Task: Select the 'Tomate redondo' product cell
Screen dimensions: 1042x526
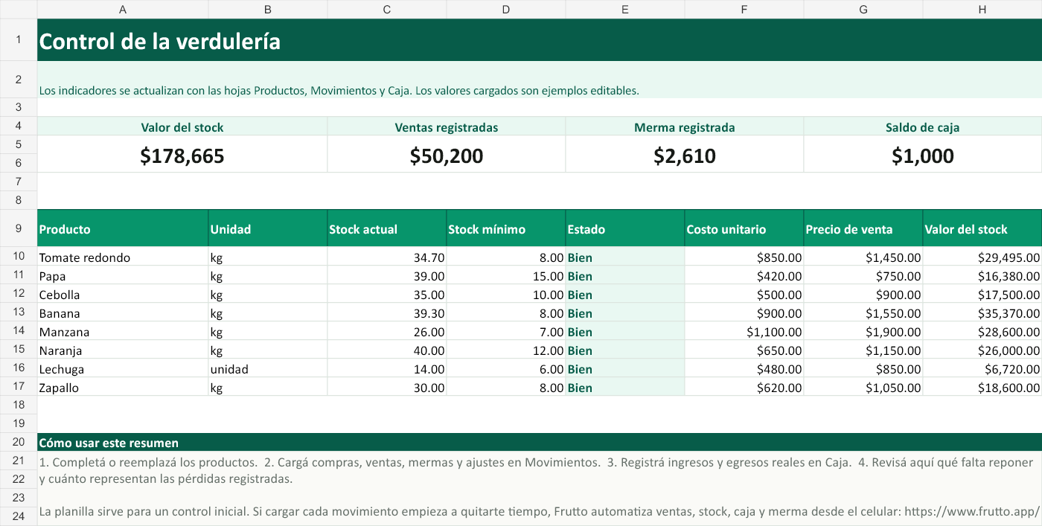Action: (123, 257)
